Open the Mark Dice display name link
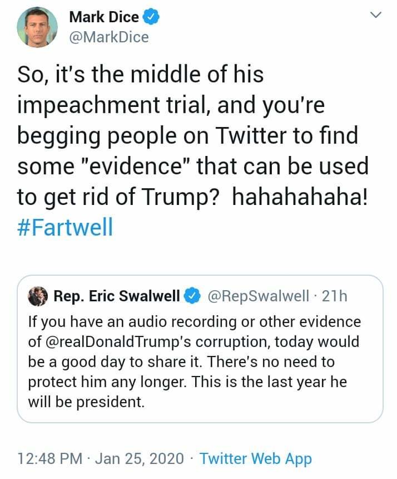Screen dimensions: 397x479 [x=104, y=18]
